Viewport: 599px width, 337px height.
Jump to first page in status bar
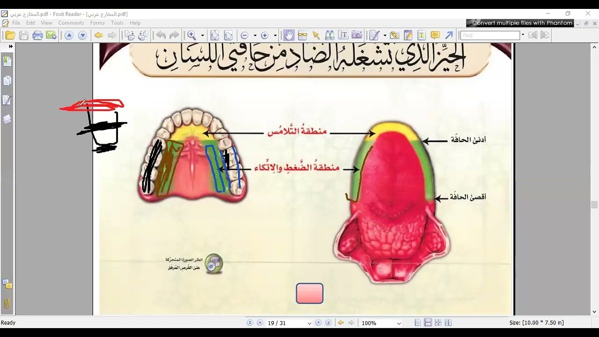point(250,323)
